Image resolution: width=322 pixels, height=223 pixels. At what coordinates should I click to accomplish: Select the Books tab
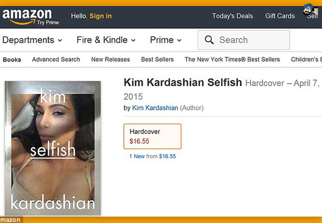click(x=12, y=59)
